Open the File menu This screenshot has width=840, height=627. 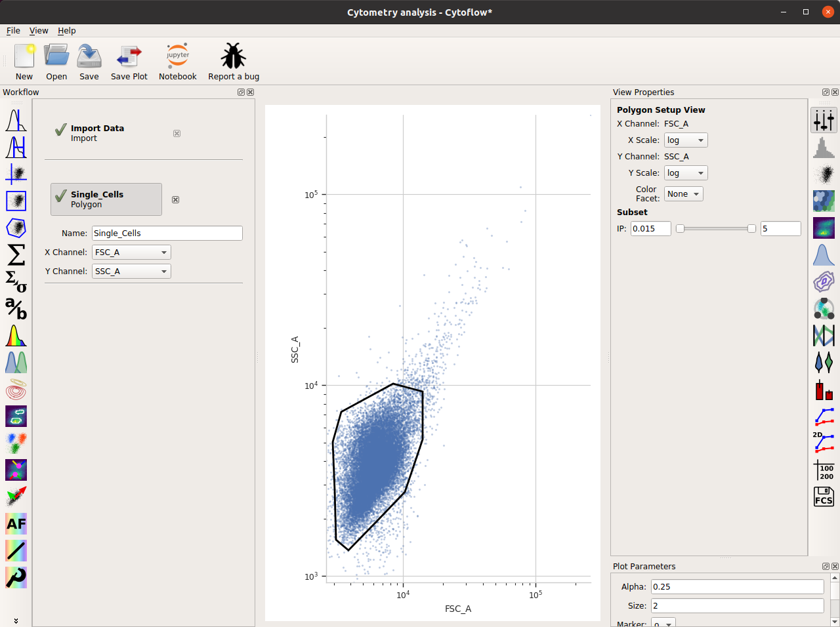point(13,31)
